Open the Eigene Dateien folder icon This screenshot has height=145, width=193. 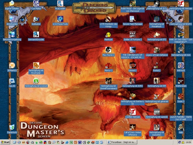tap(12, 3)
